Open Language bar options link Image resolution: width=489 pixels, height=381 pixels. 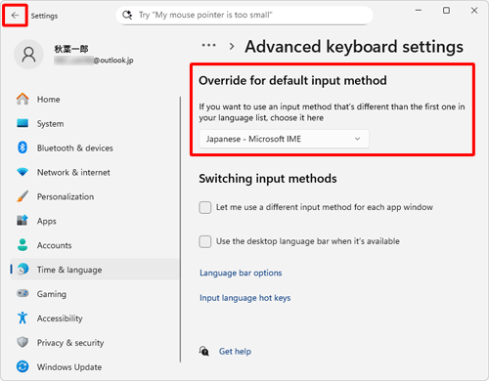coord(241,273)
